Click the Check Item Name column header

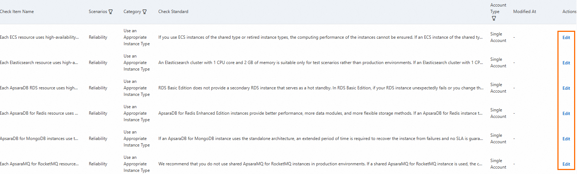(x=17, y=12)
